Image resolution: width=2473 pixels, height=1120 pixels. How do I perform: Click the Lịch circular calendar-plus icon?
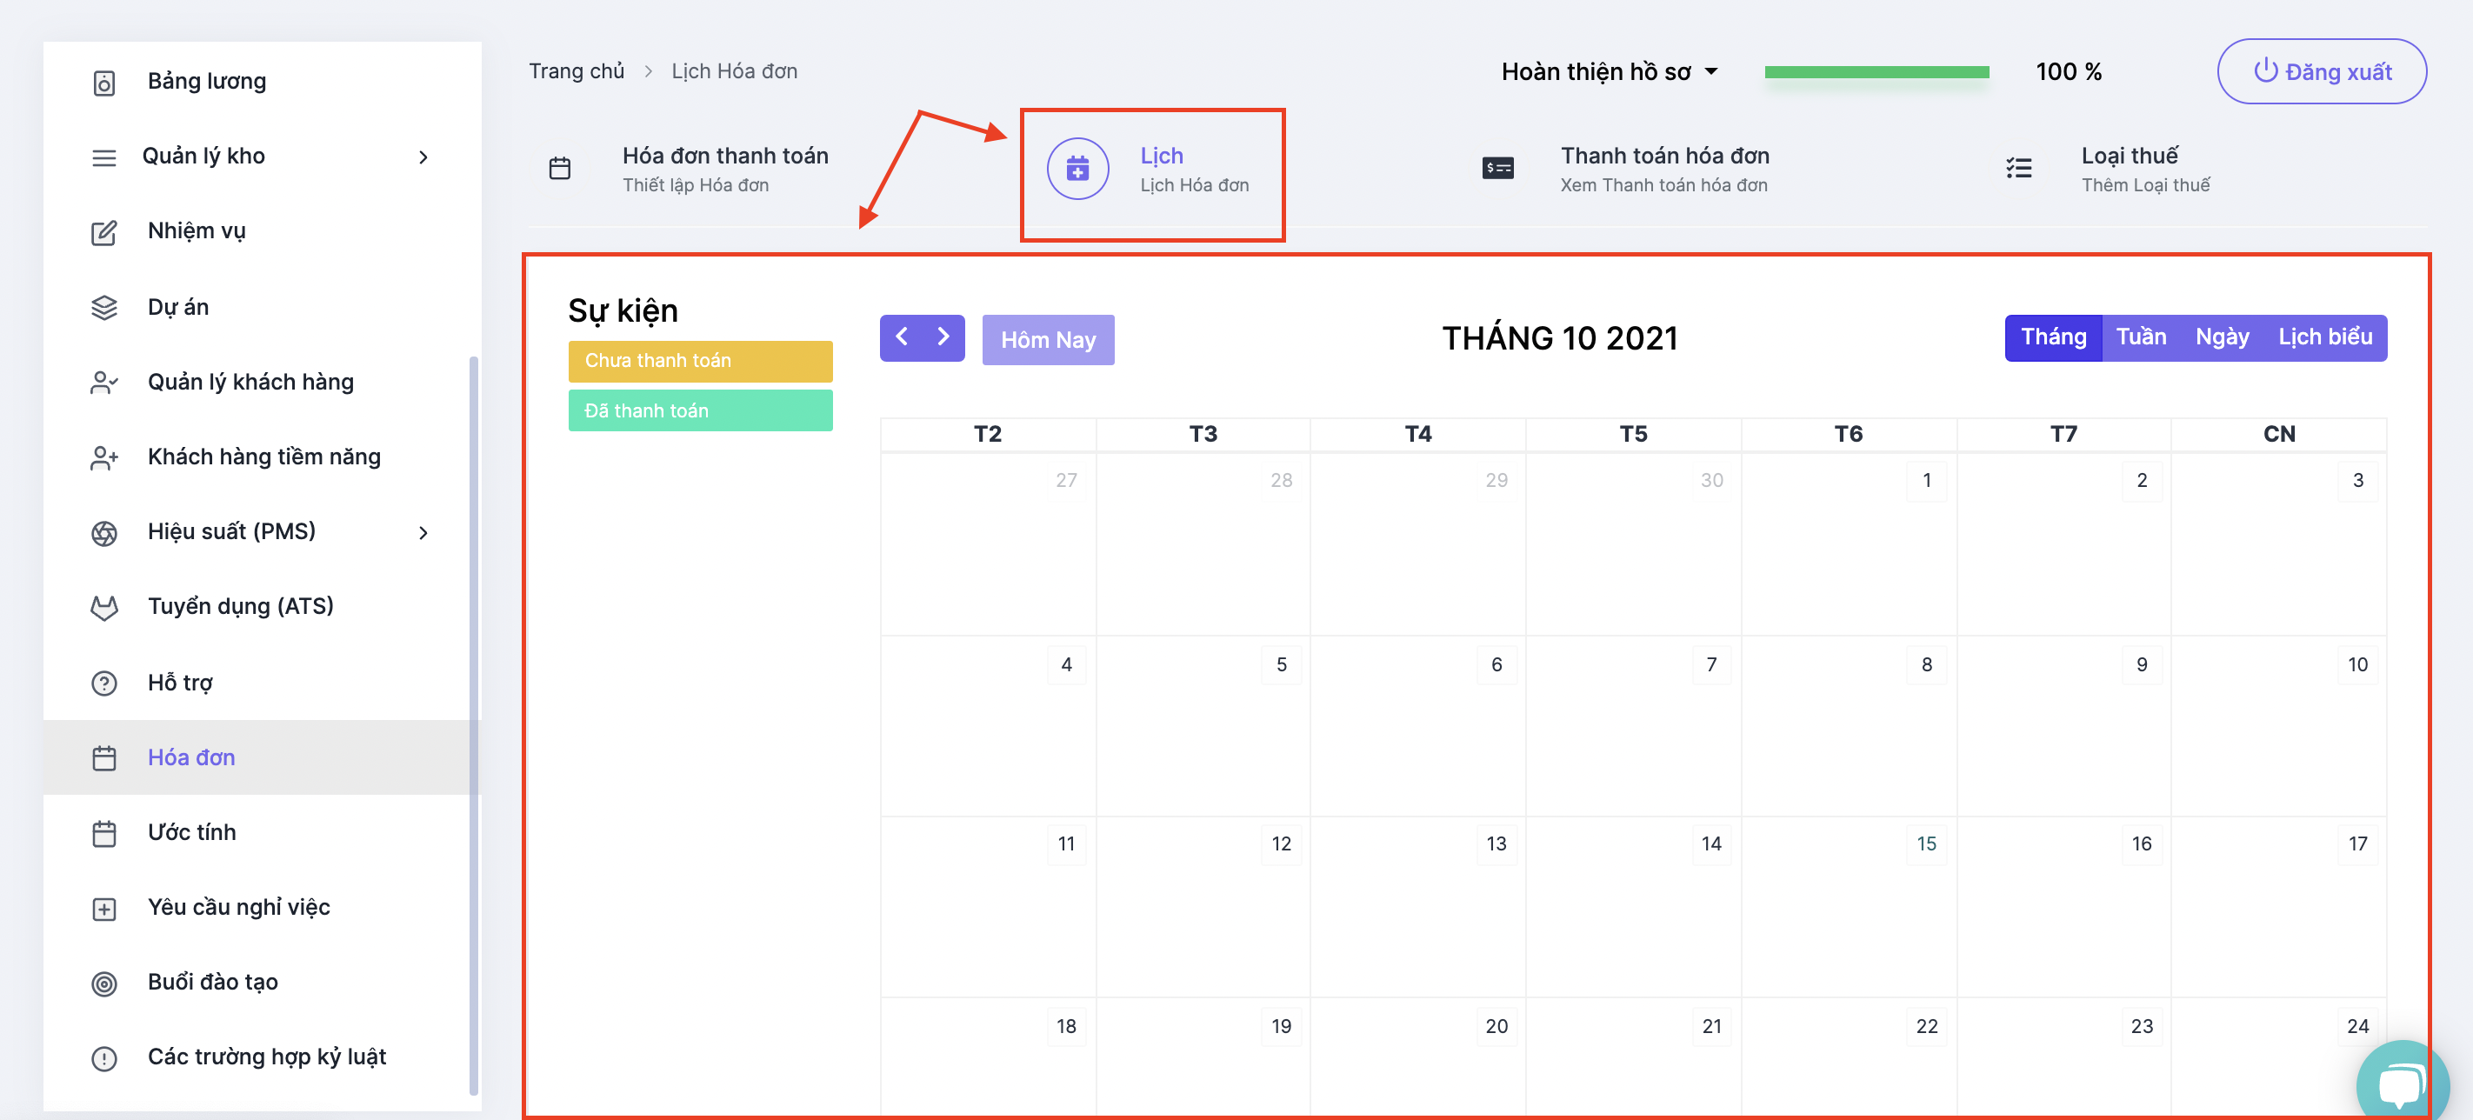(x=1077, y=169)
